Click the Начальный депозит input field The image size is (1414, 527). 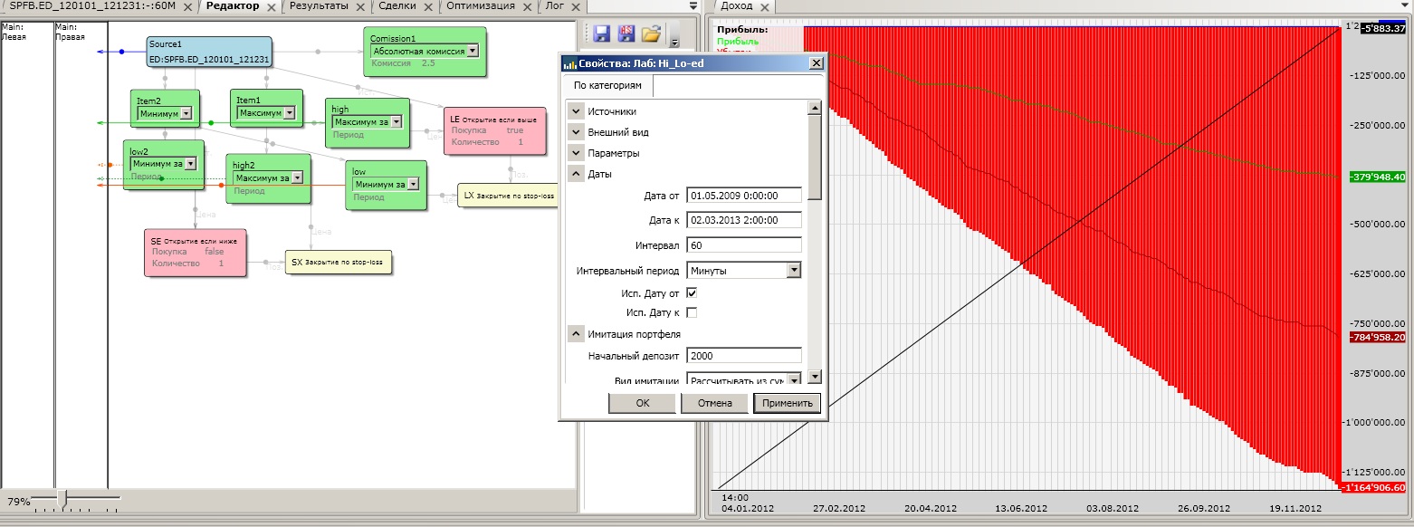(x=744, y=356)
